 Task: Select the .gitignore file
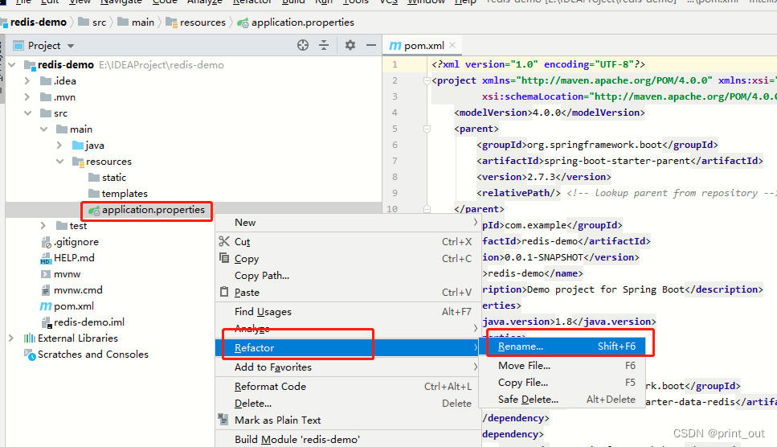pyautogui.click(x=76, y=242)
